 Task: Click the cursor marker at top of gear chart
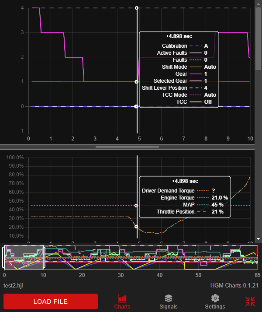(137, 8)
